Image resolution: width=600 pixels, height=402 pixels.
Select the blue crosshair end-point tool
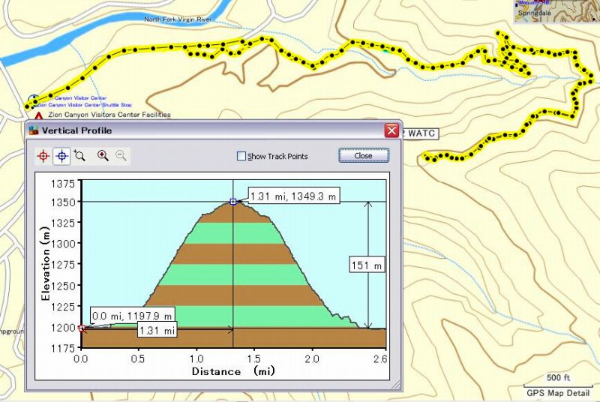[61, 155]
